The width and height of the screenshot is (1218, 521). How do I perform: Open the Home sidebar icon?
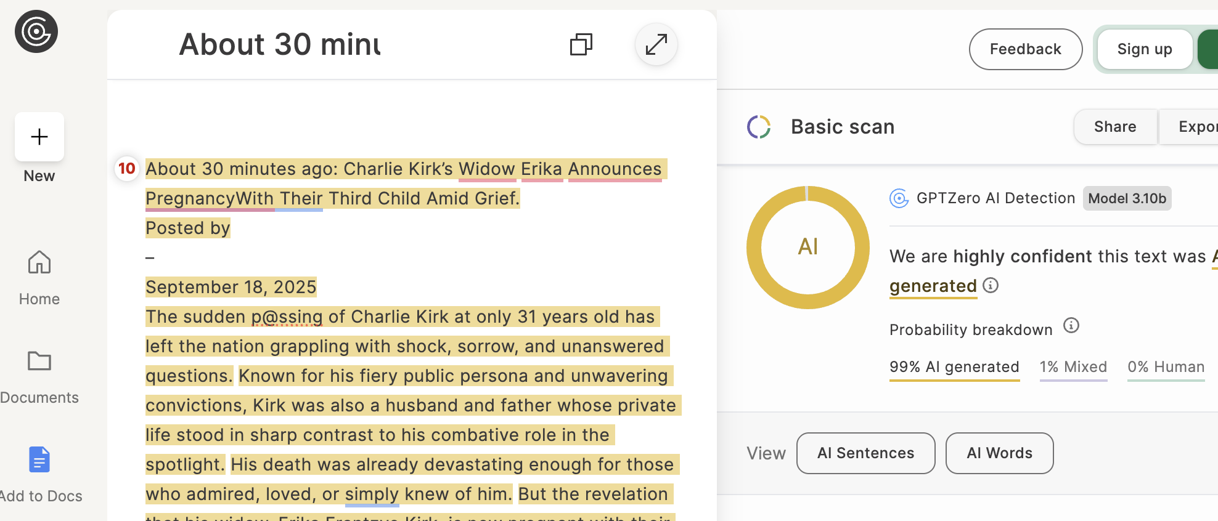tap(39, 263)
